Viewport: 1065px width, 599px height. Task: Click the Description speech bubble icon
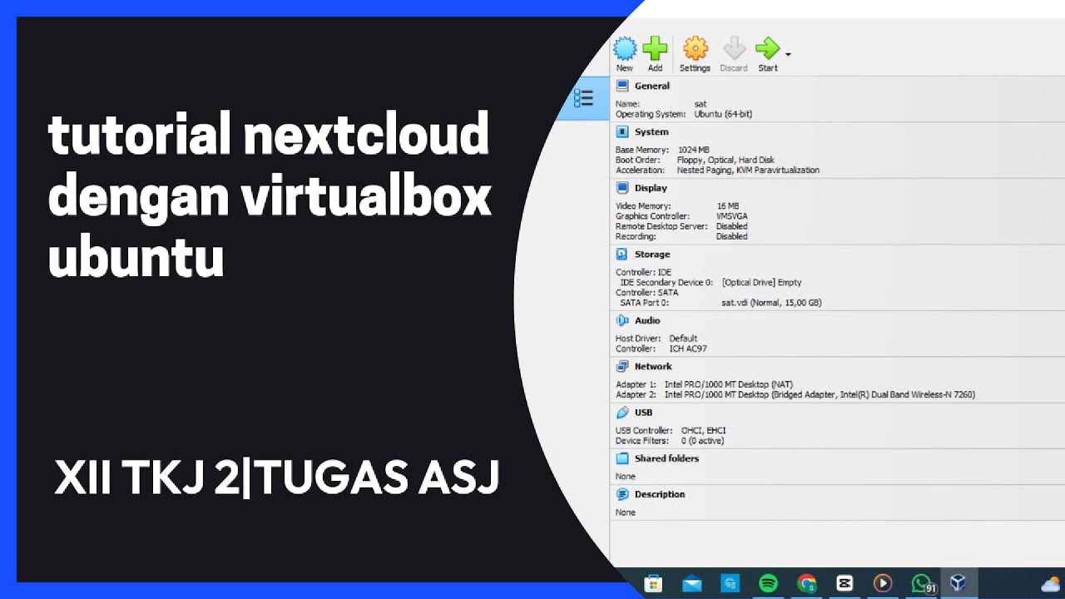point(622,494)
